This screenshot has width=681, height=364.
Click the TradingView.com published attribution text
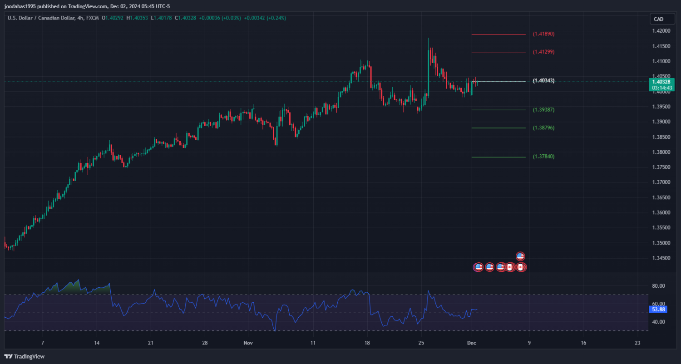pyautogui.click(x=86, y=6)
